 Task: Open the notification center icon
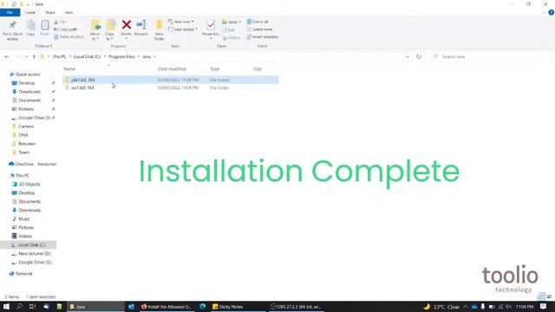point(544,307)
